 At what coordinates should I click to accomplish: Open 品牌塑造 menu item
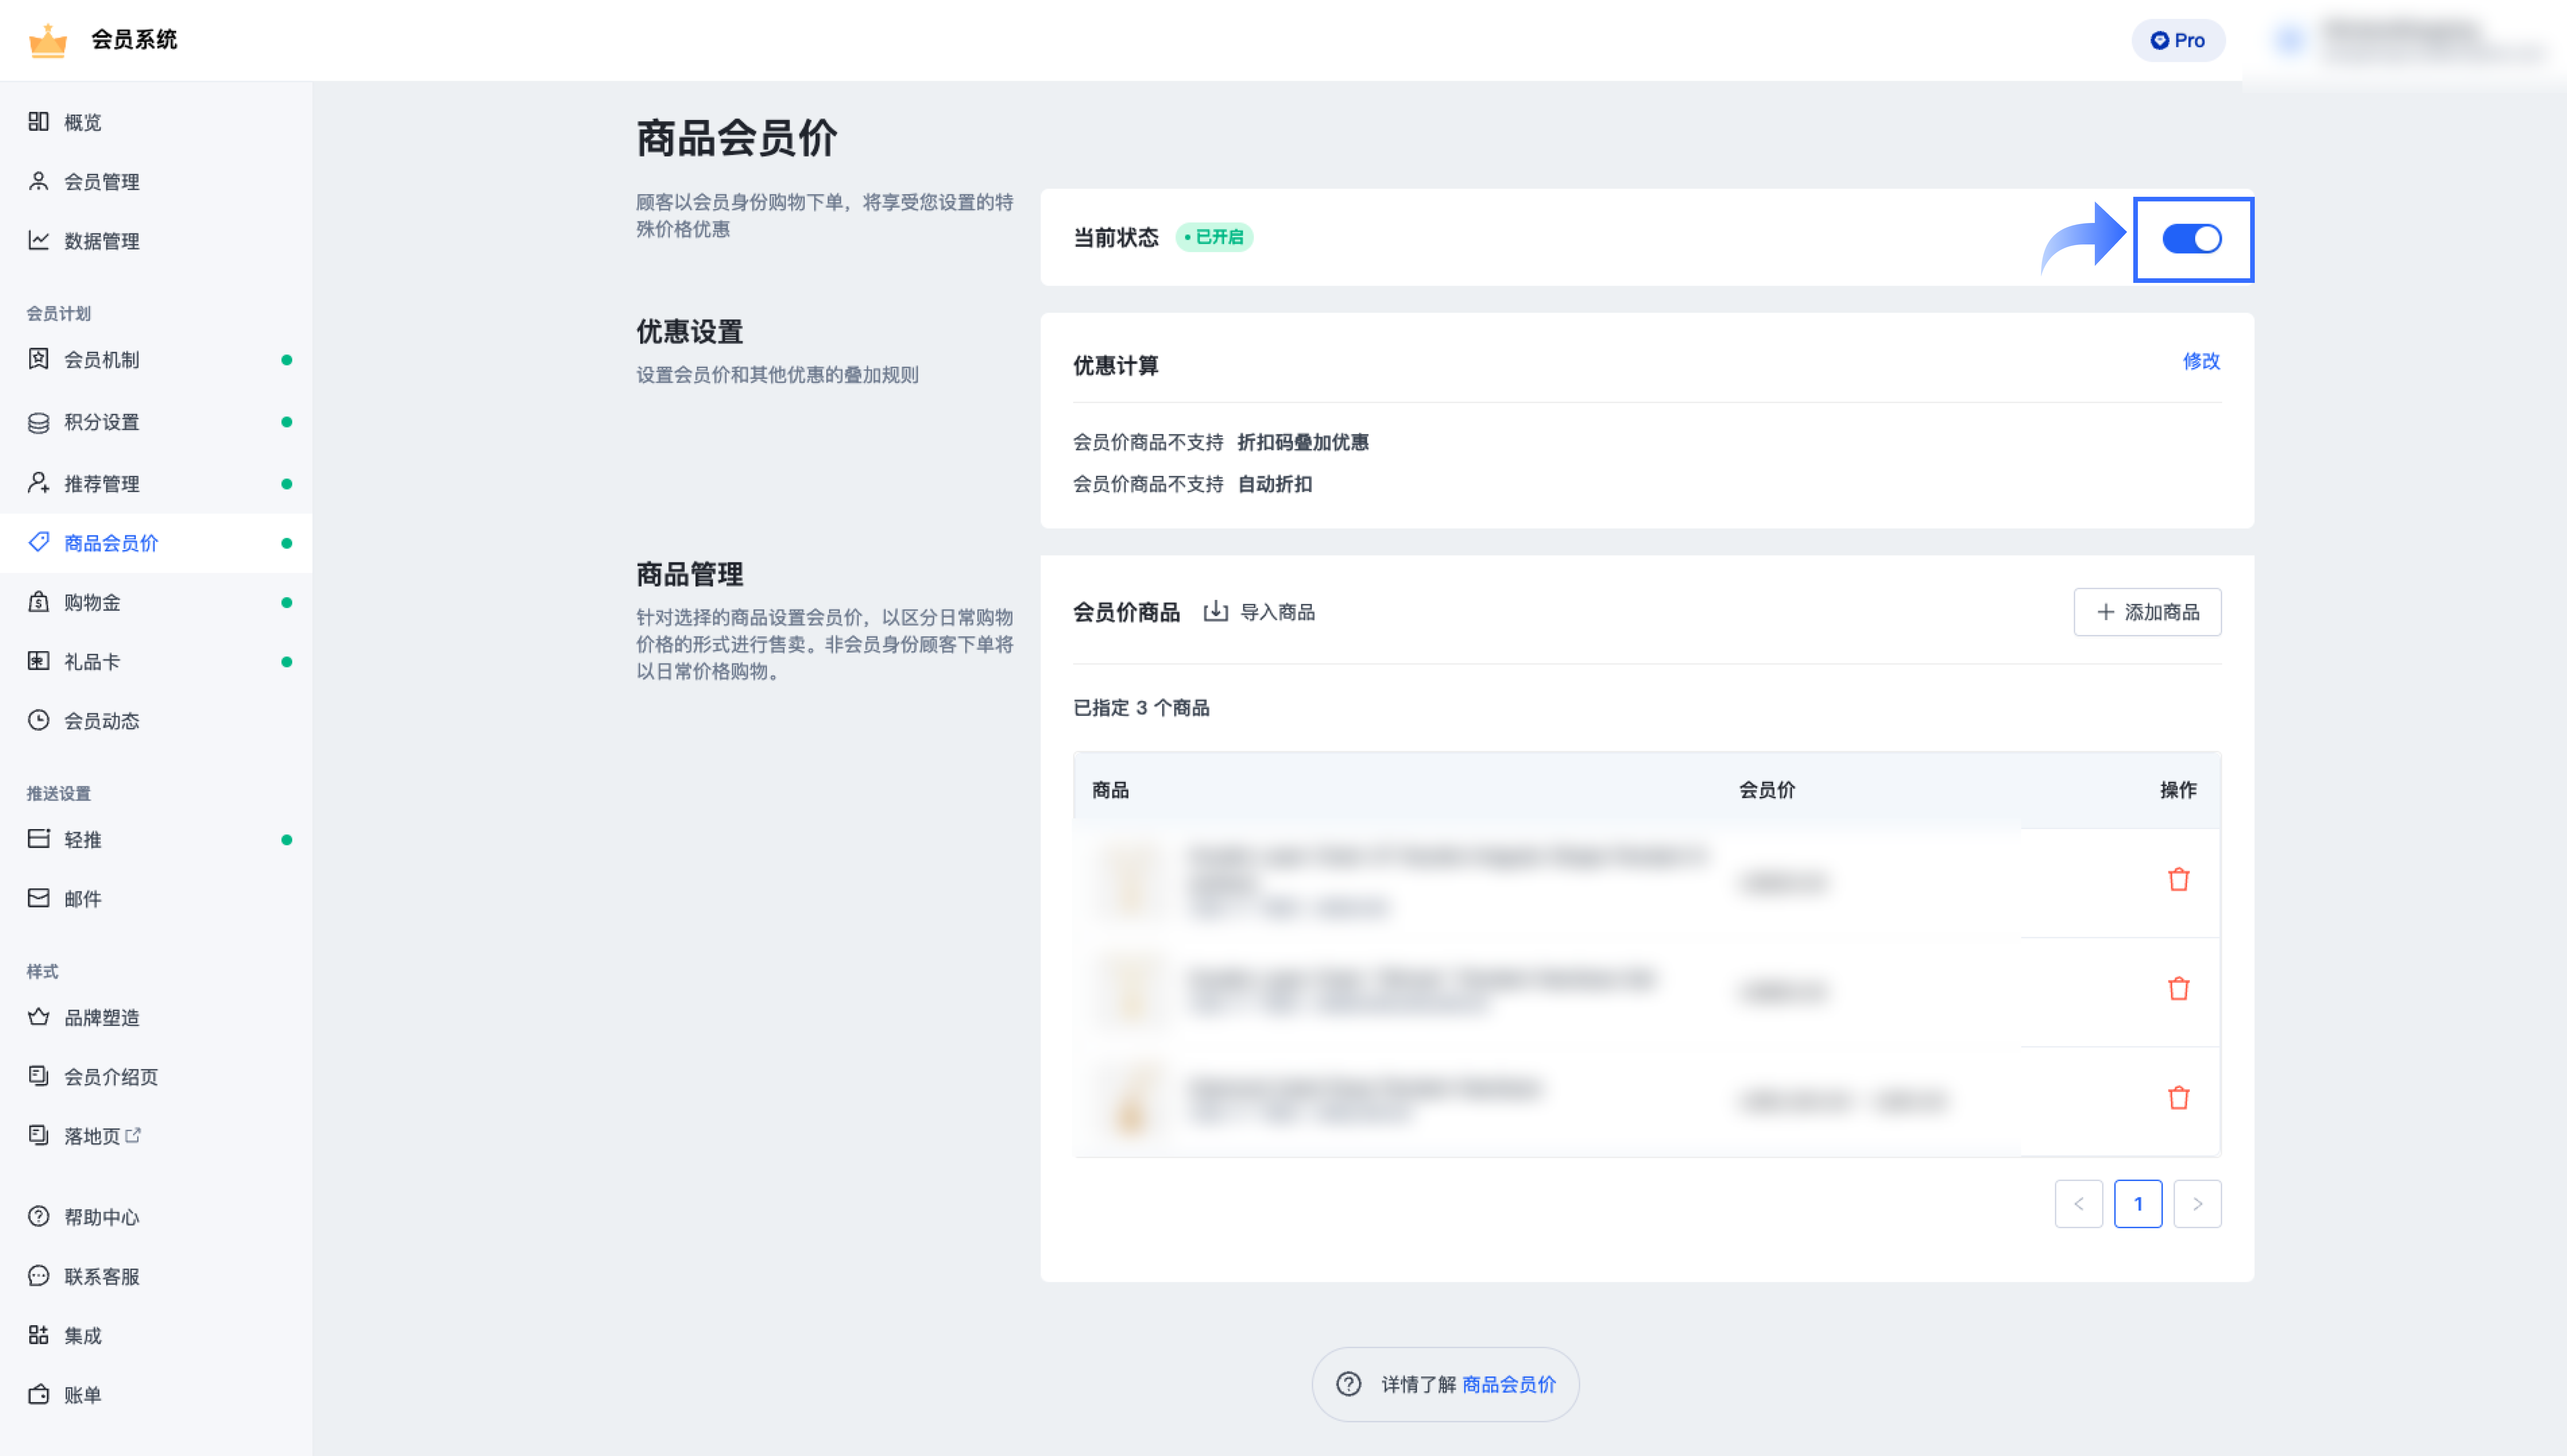(156, 1018)
